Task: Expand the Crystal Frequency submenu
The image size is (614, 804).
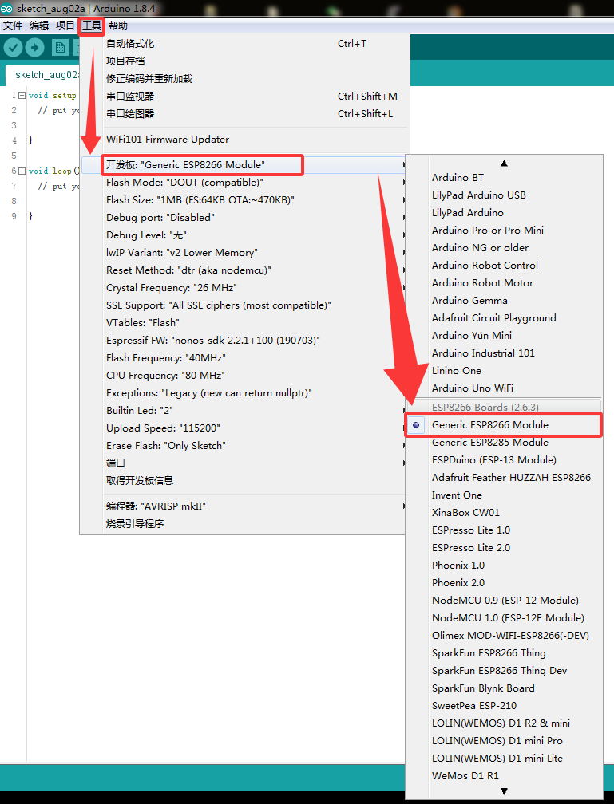Action: pyautogui.click(x=244, y=287)
